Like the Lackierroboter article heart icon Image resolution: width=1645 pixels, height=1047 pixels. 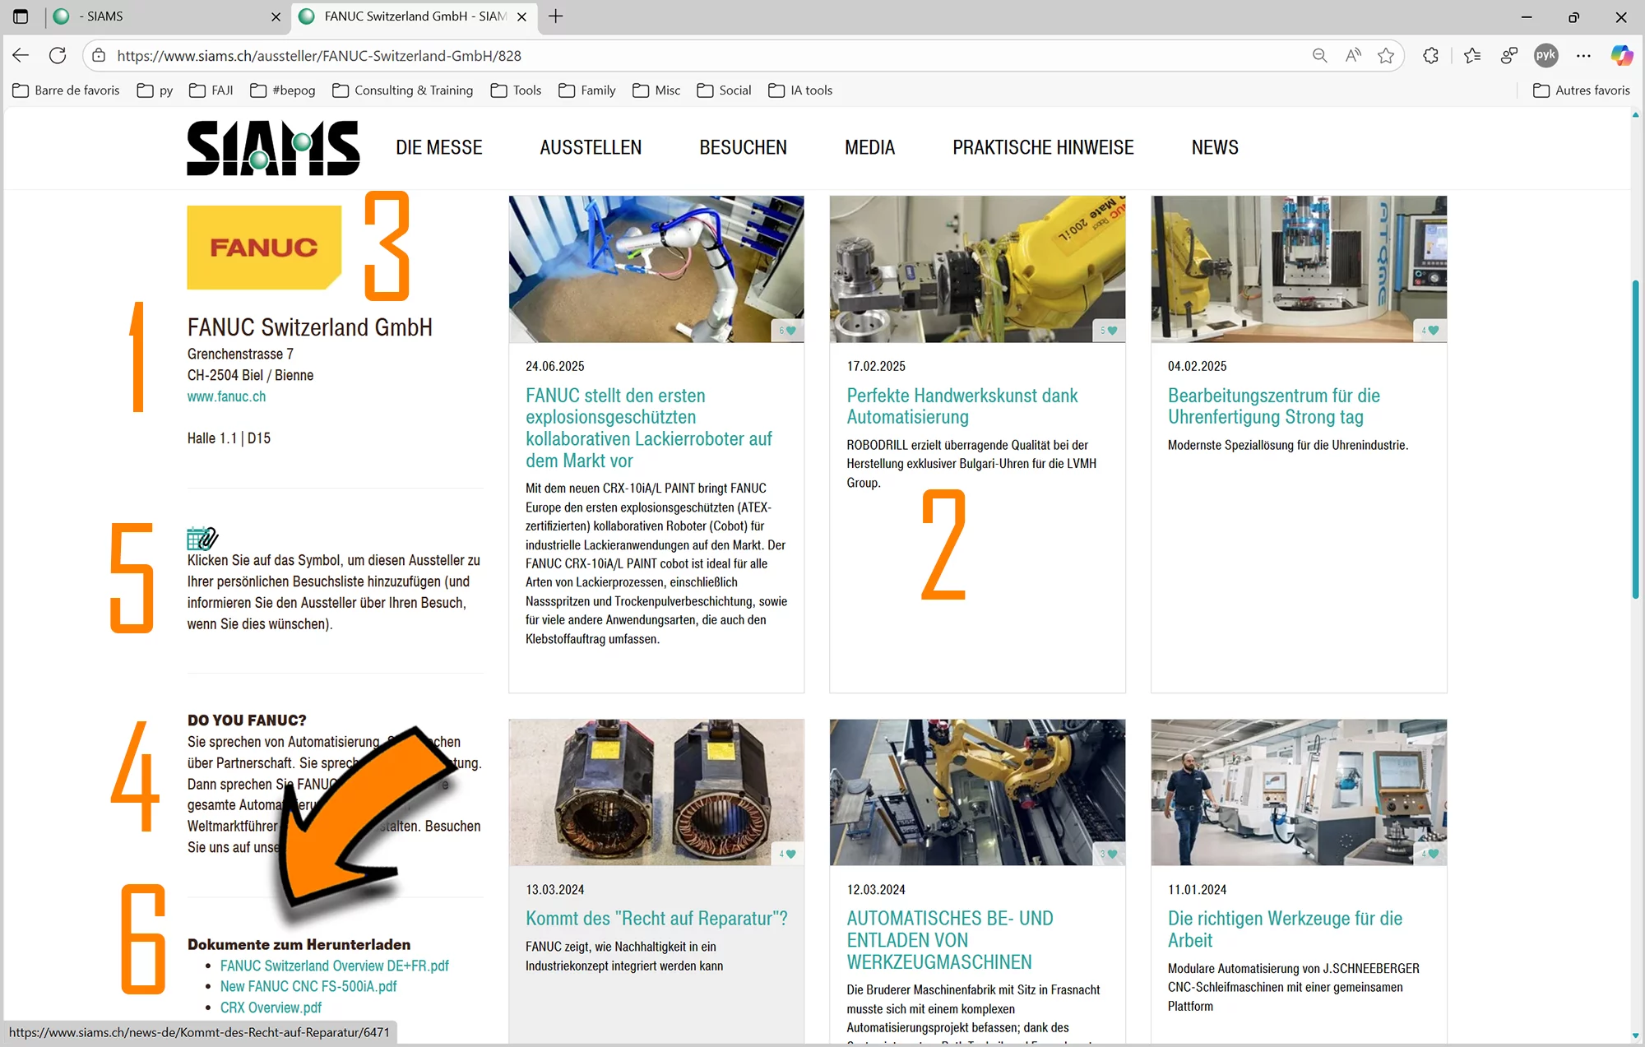[x=791, y=331]
